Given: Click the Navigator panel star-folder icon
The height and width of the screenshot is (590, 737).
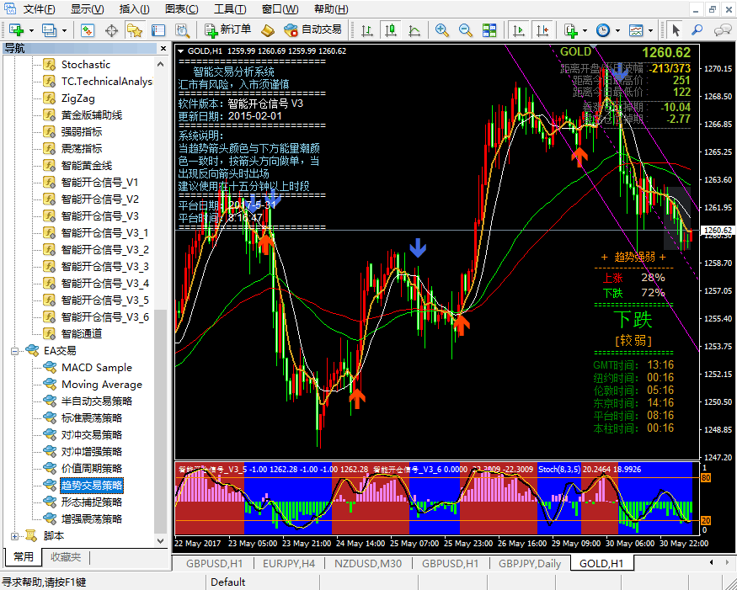Looking at the screenshot, I should [135, 30].
